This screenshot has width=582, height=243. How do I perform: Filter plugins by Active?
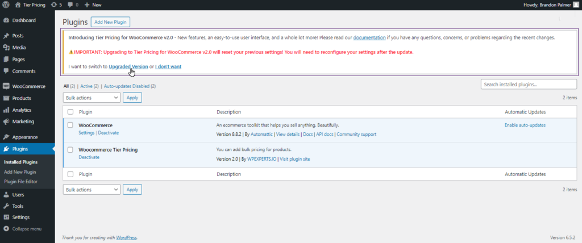86,86
